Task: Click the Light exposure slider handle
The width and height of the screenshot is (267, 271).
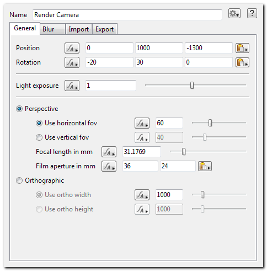Action: [192, 86]
